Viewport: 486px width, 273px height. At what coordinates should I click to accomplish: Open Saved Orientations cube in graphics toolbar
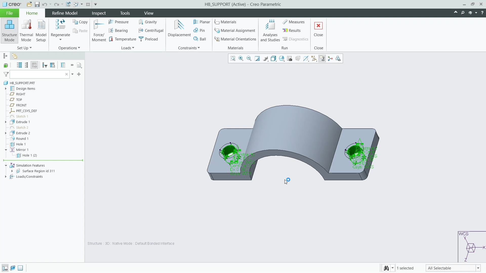[281, 59]
